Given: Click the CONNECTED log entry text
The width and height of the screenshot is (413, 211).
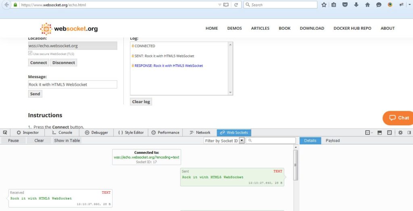Looking at the screenshot, I should click(x=145, y=46).
